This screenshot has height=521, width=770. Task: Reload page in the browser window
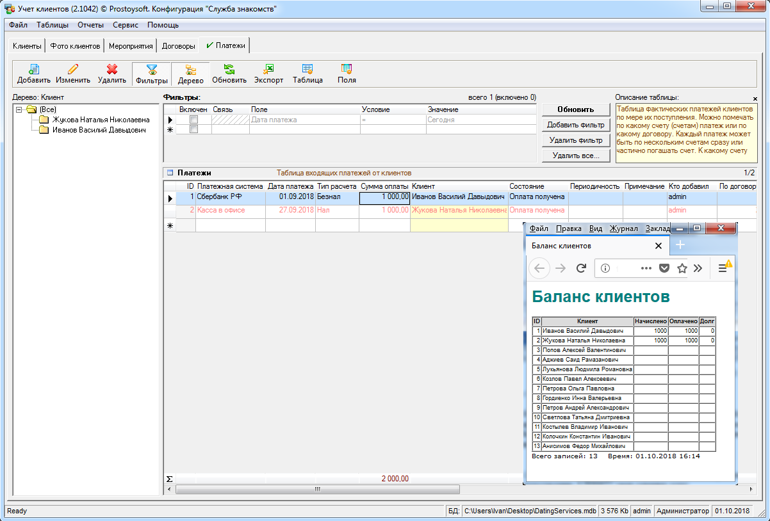(582, 268)
